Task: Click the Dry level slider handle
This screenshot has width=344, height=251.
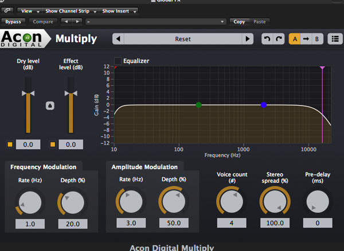Action: (x=28, y=93)
